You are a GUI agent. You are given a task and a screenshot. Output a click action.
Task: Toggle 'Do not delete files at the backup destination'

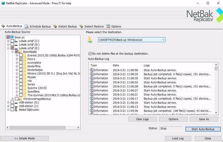(x=90, y=54)
